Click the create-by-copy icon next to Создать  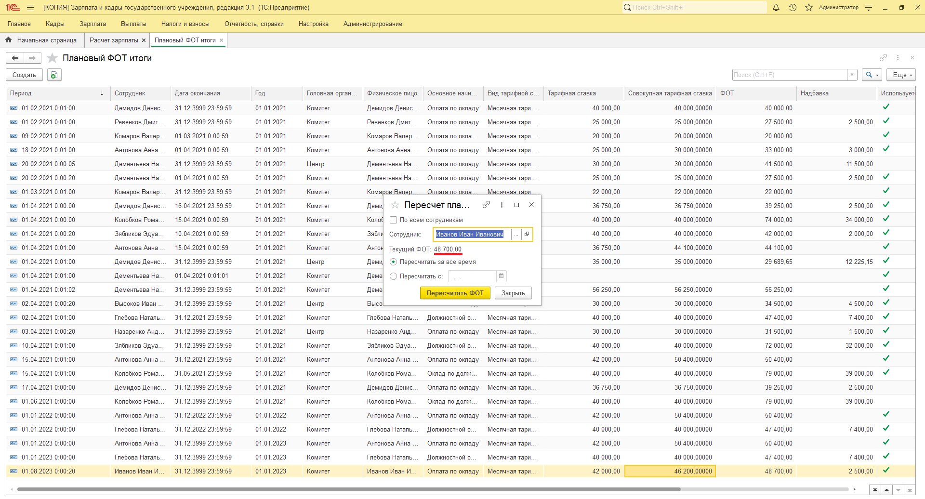(54, 75)
